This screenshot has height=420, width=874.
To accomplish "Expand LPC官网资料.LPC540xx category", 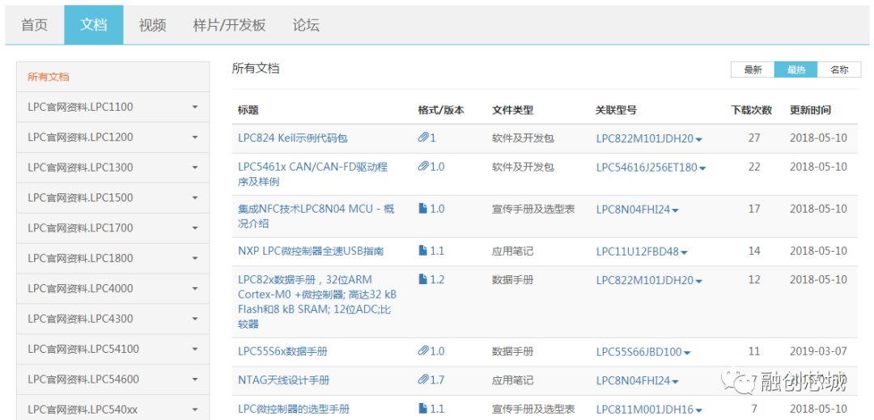I will coord(113,409).
